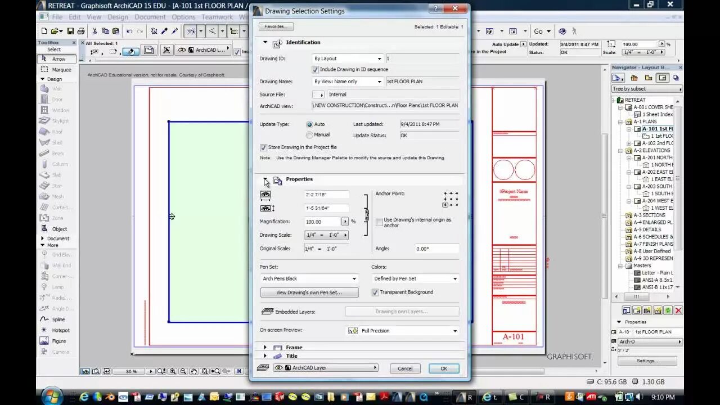Expand the Title panel in dialog
This screenshot has height=405, width=720.
[x=265, y=356]
